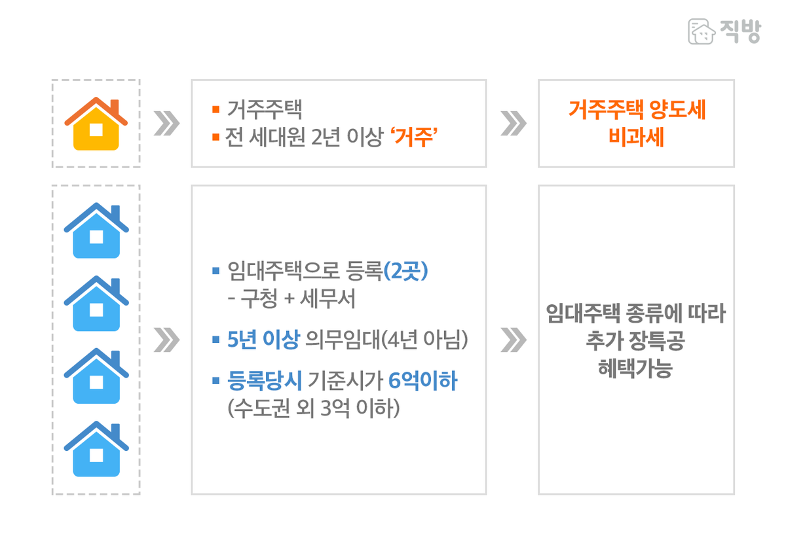This screenshot has height=551, width=786.
Task: Click the 등록당시 기준시가 6억이하 bullet
Action: (x=335, y=380)
